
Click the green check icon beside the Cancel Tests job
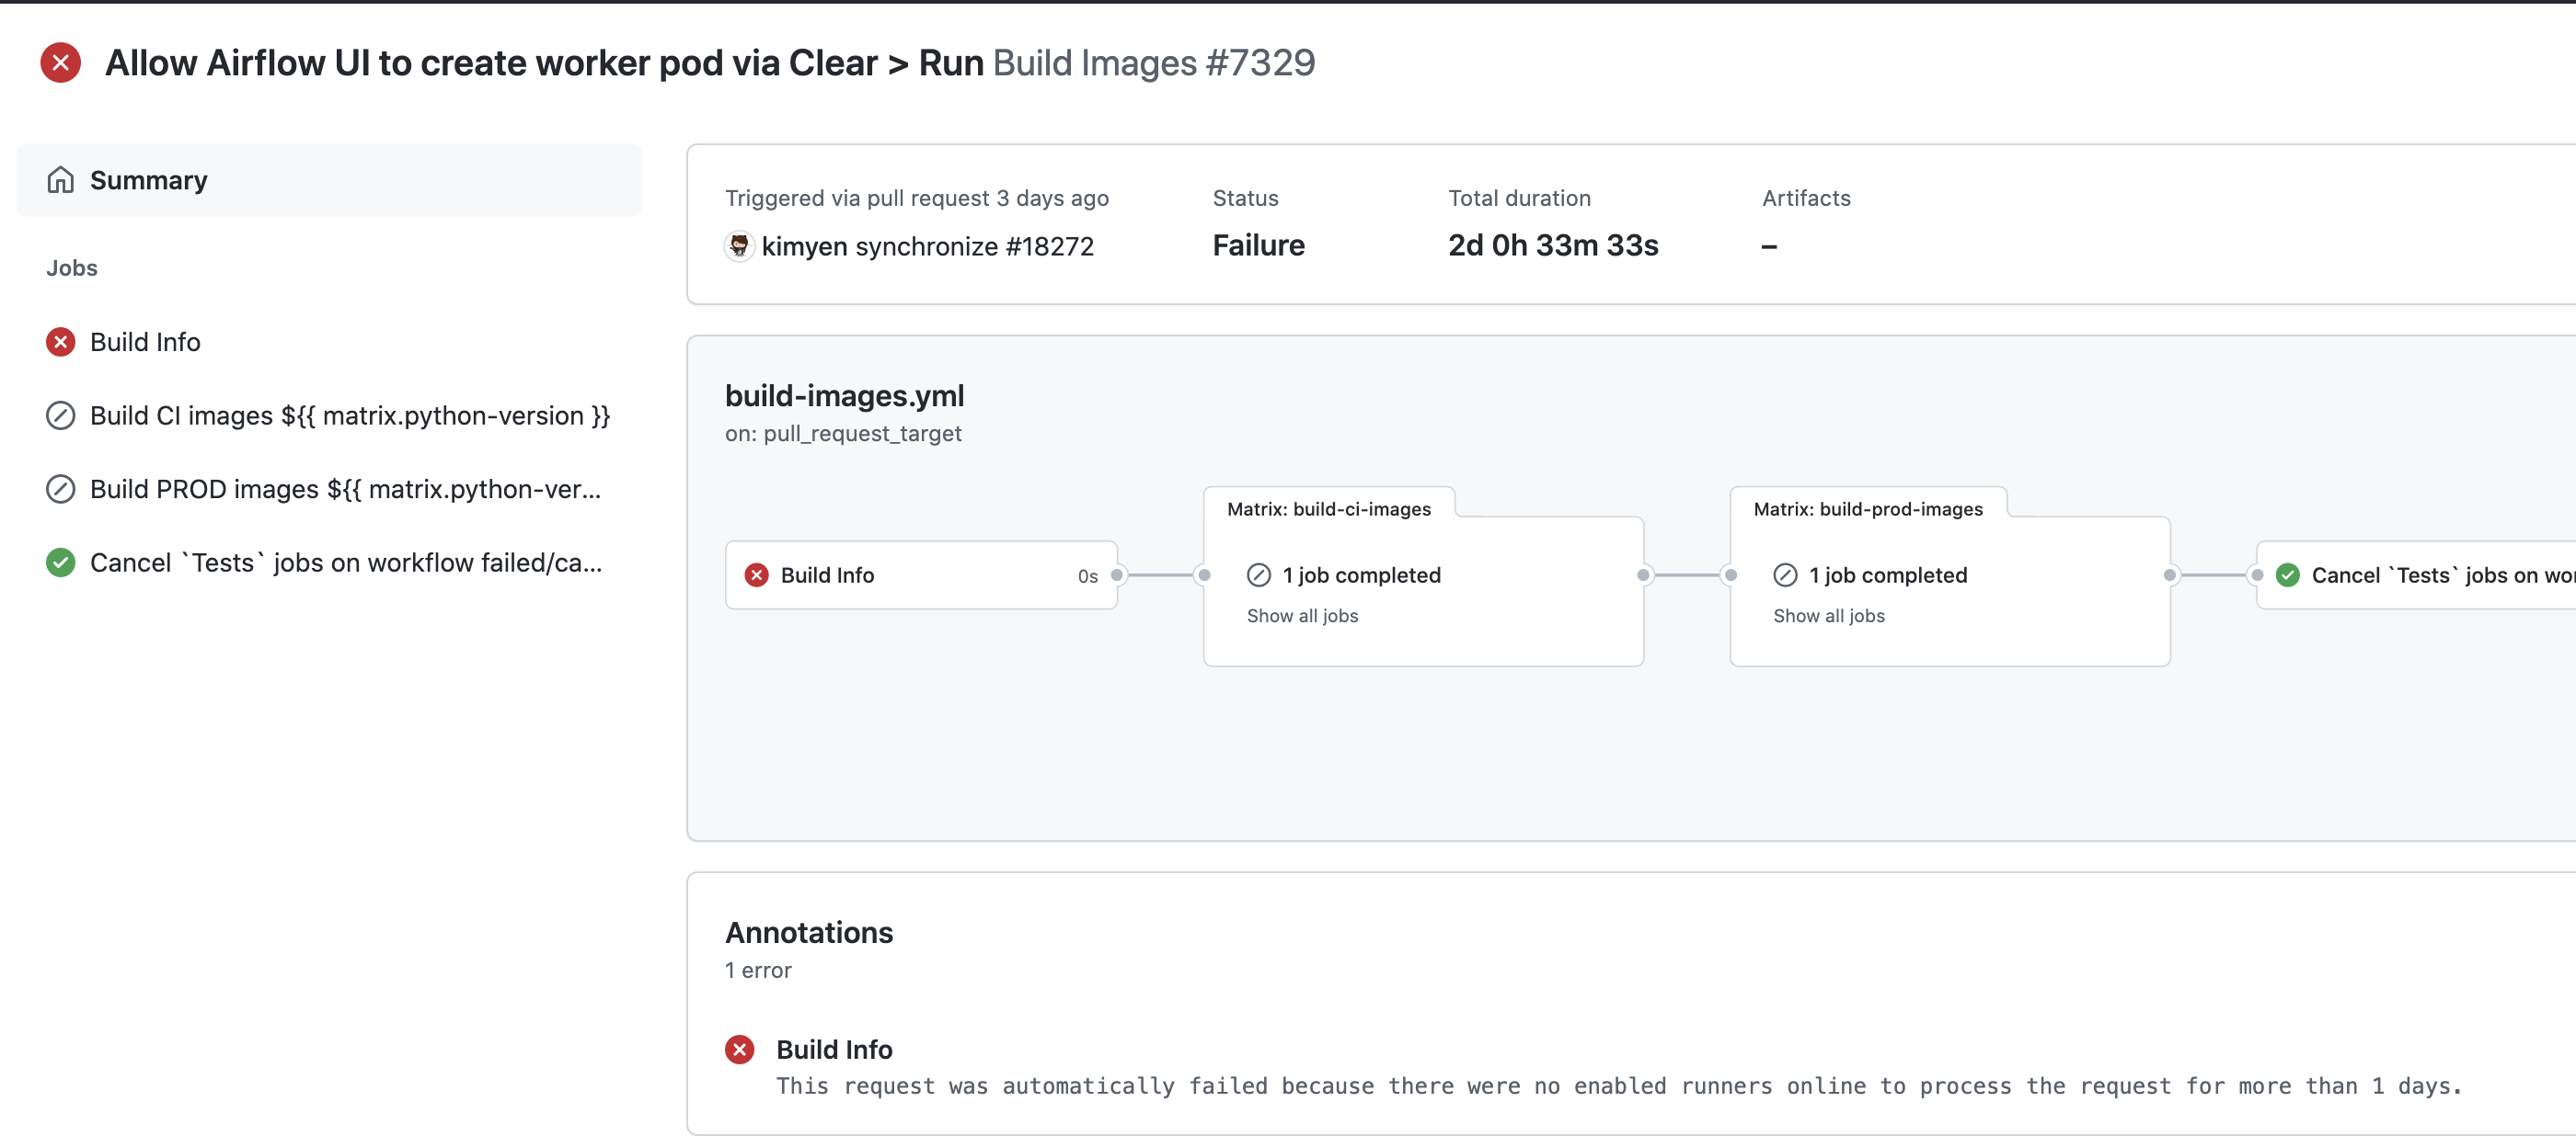point(60,562)
